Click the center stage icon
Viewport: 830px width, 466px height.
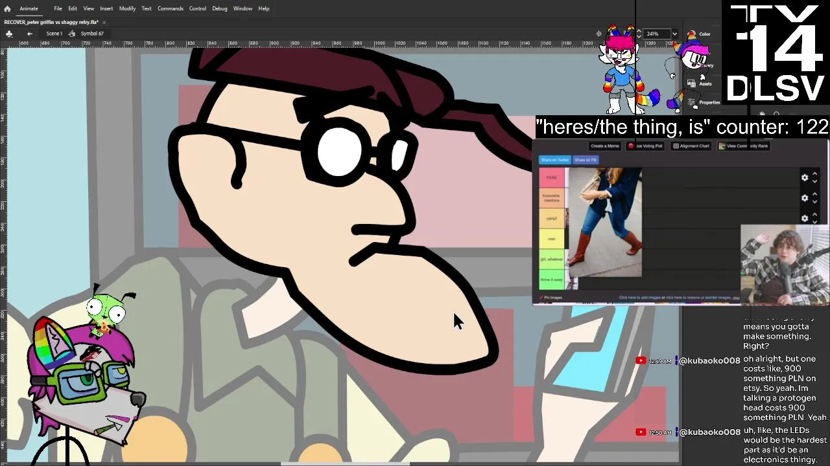599,34
